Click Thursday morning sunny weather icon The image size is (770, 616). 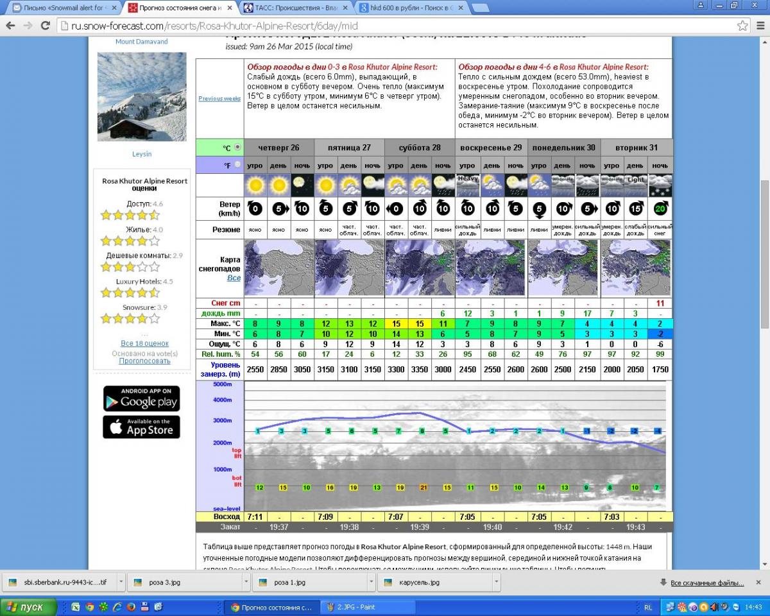click(255, 185)
